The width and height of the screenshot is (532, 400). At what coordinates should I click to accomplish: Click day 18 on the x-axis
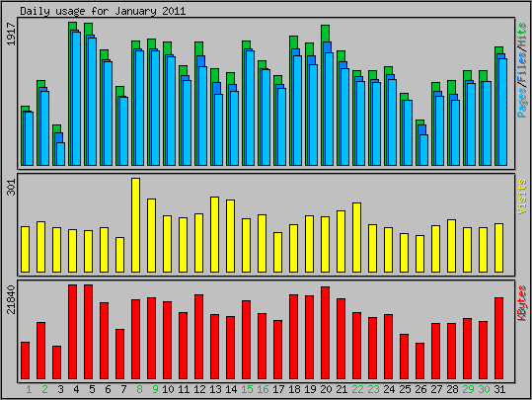click(294, 389)
